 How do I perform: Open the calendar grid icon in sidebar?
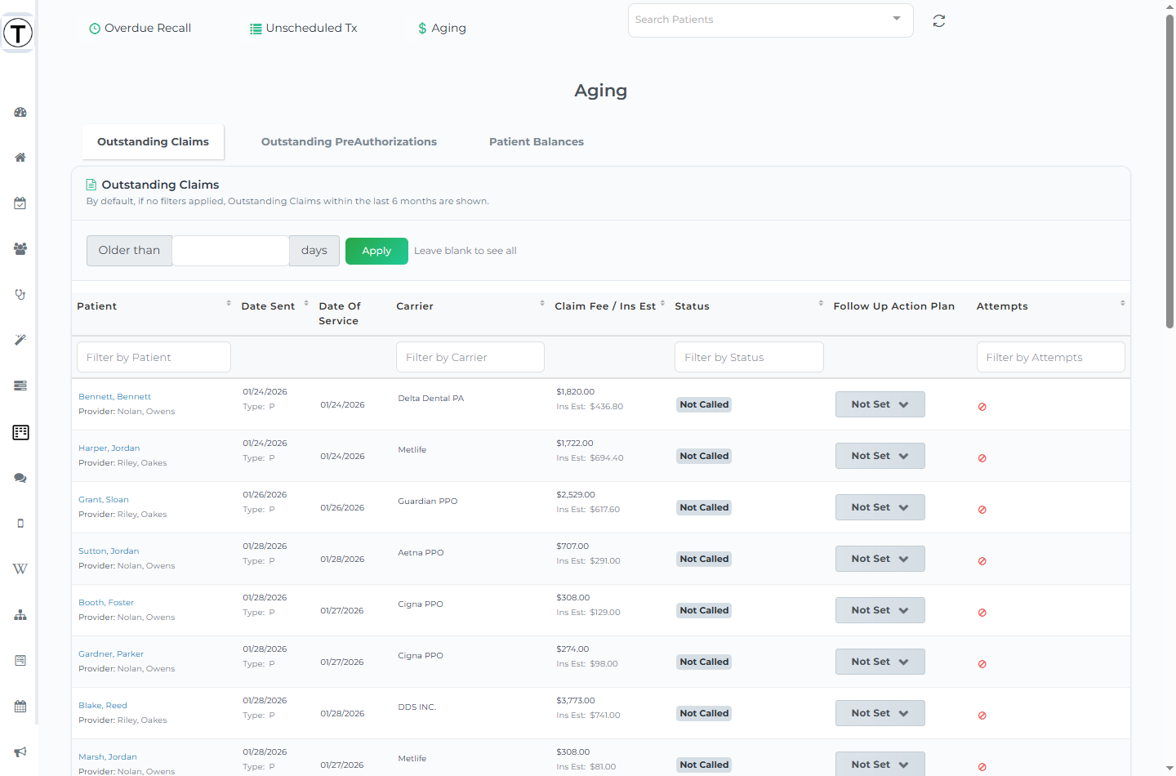click(x=20, y=707)
